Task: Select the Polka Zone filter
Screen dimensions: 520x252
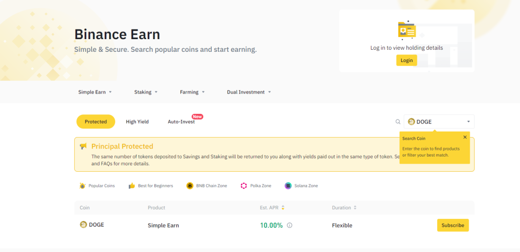Action: click(256, 185)
